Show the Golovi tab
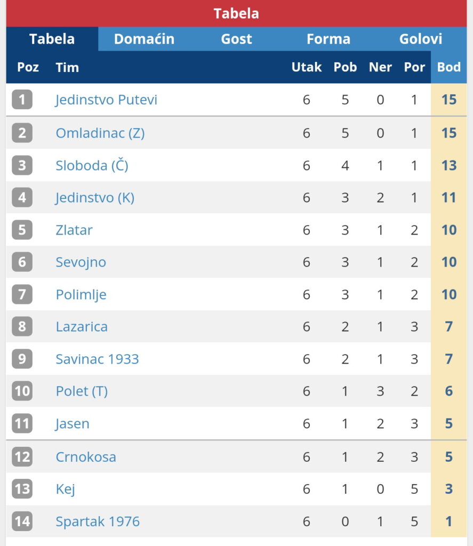 click(421, 39)
